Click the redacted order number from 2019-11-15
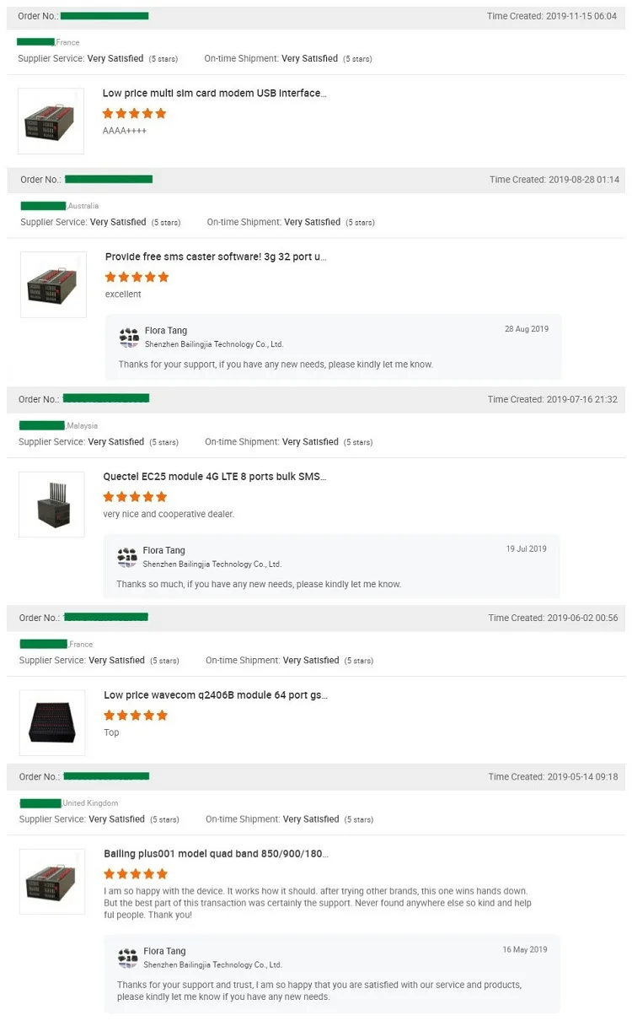The image size is (632, 1021). 104,16
